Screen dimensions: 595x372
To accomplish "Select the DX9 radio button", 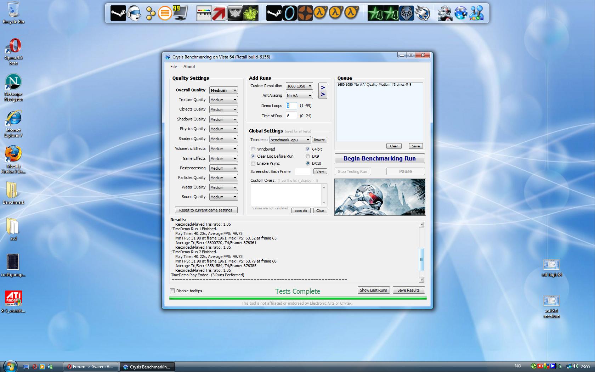I will point(308,156).
